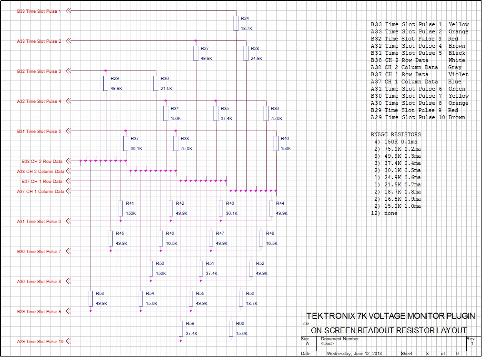Select resistor R54 symbol

click(141, 299)
